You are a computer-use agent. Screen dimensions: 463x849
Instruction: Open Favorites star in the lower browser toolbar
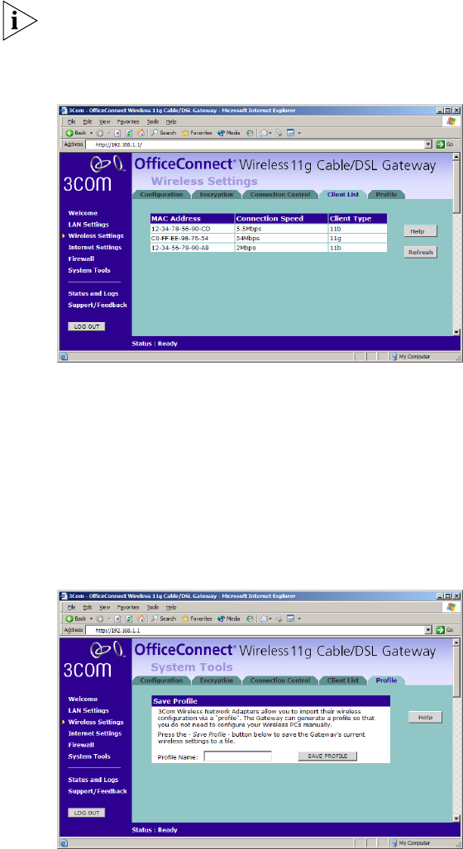click(x=197, y=619)
